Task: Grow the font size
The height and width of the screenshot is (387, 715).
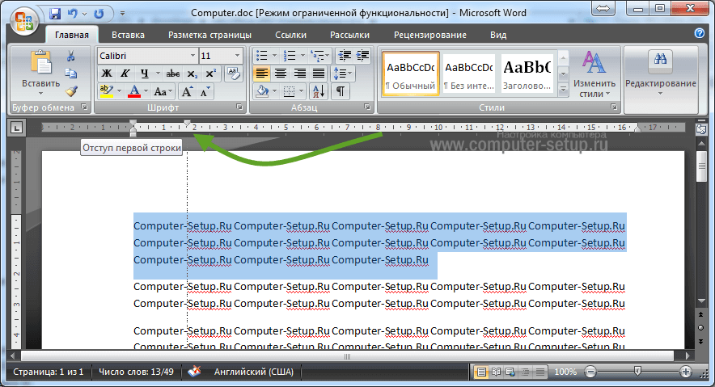Action: coord(187,92)
